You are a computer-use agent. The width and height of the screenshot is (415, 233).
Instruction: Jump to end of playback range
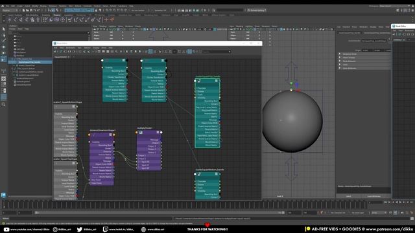point(411,202)
